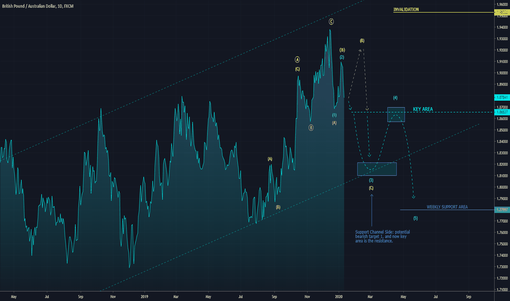Select the Support Channel Side annotation text
Viewport: 510px width, 301px height.
382,236
